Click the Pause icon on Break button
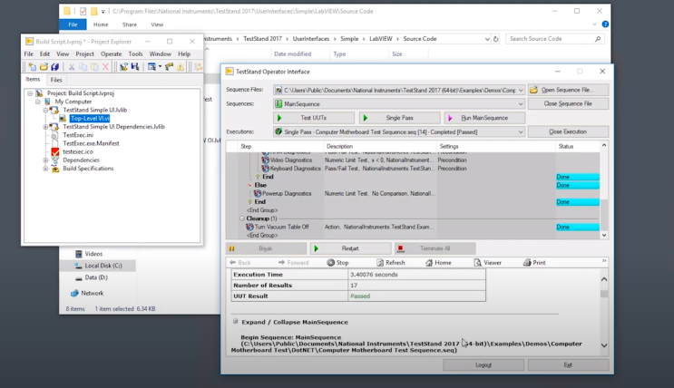 tap(231, 248)
